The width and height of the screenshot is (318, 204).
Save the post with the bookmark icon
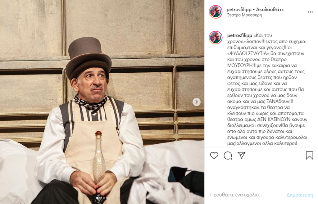310,156
